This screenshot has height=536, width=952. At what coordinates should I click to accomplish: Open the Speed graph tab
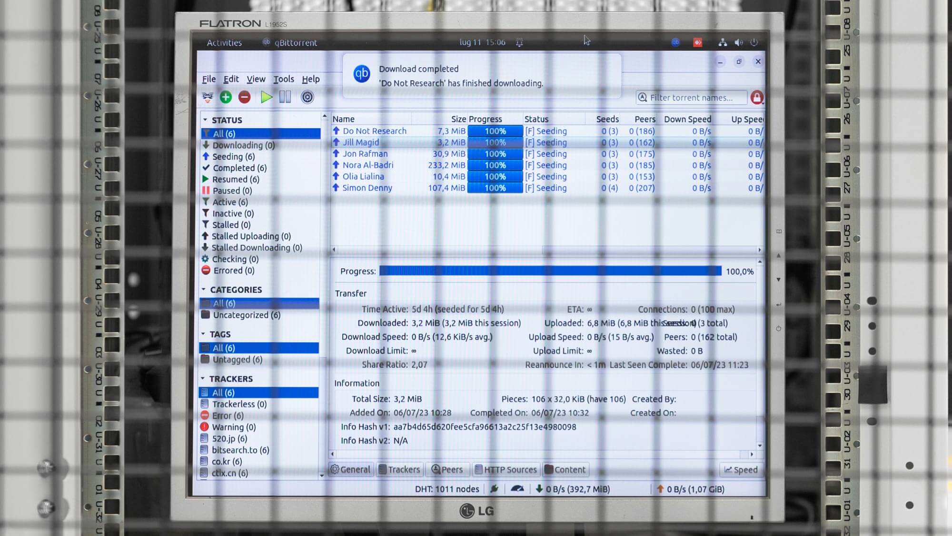[x=741, y=470]
